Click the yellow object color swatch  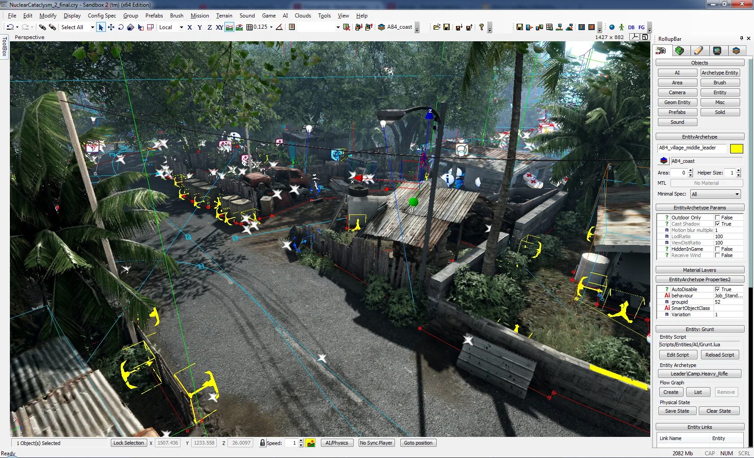coord(736,148)
